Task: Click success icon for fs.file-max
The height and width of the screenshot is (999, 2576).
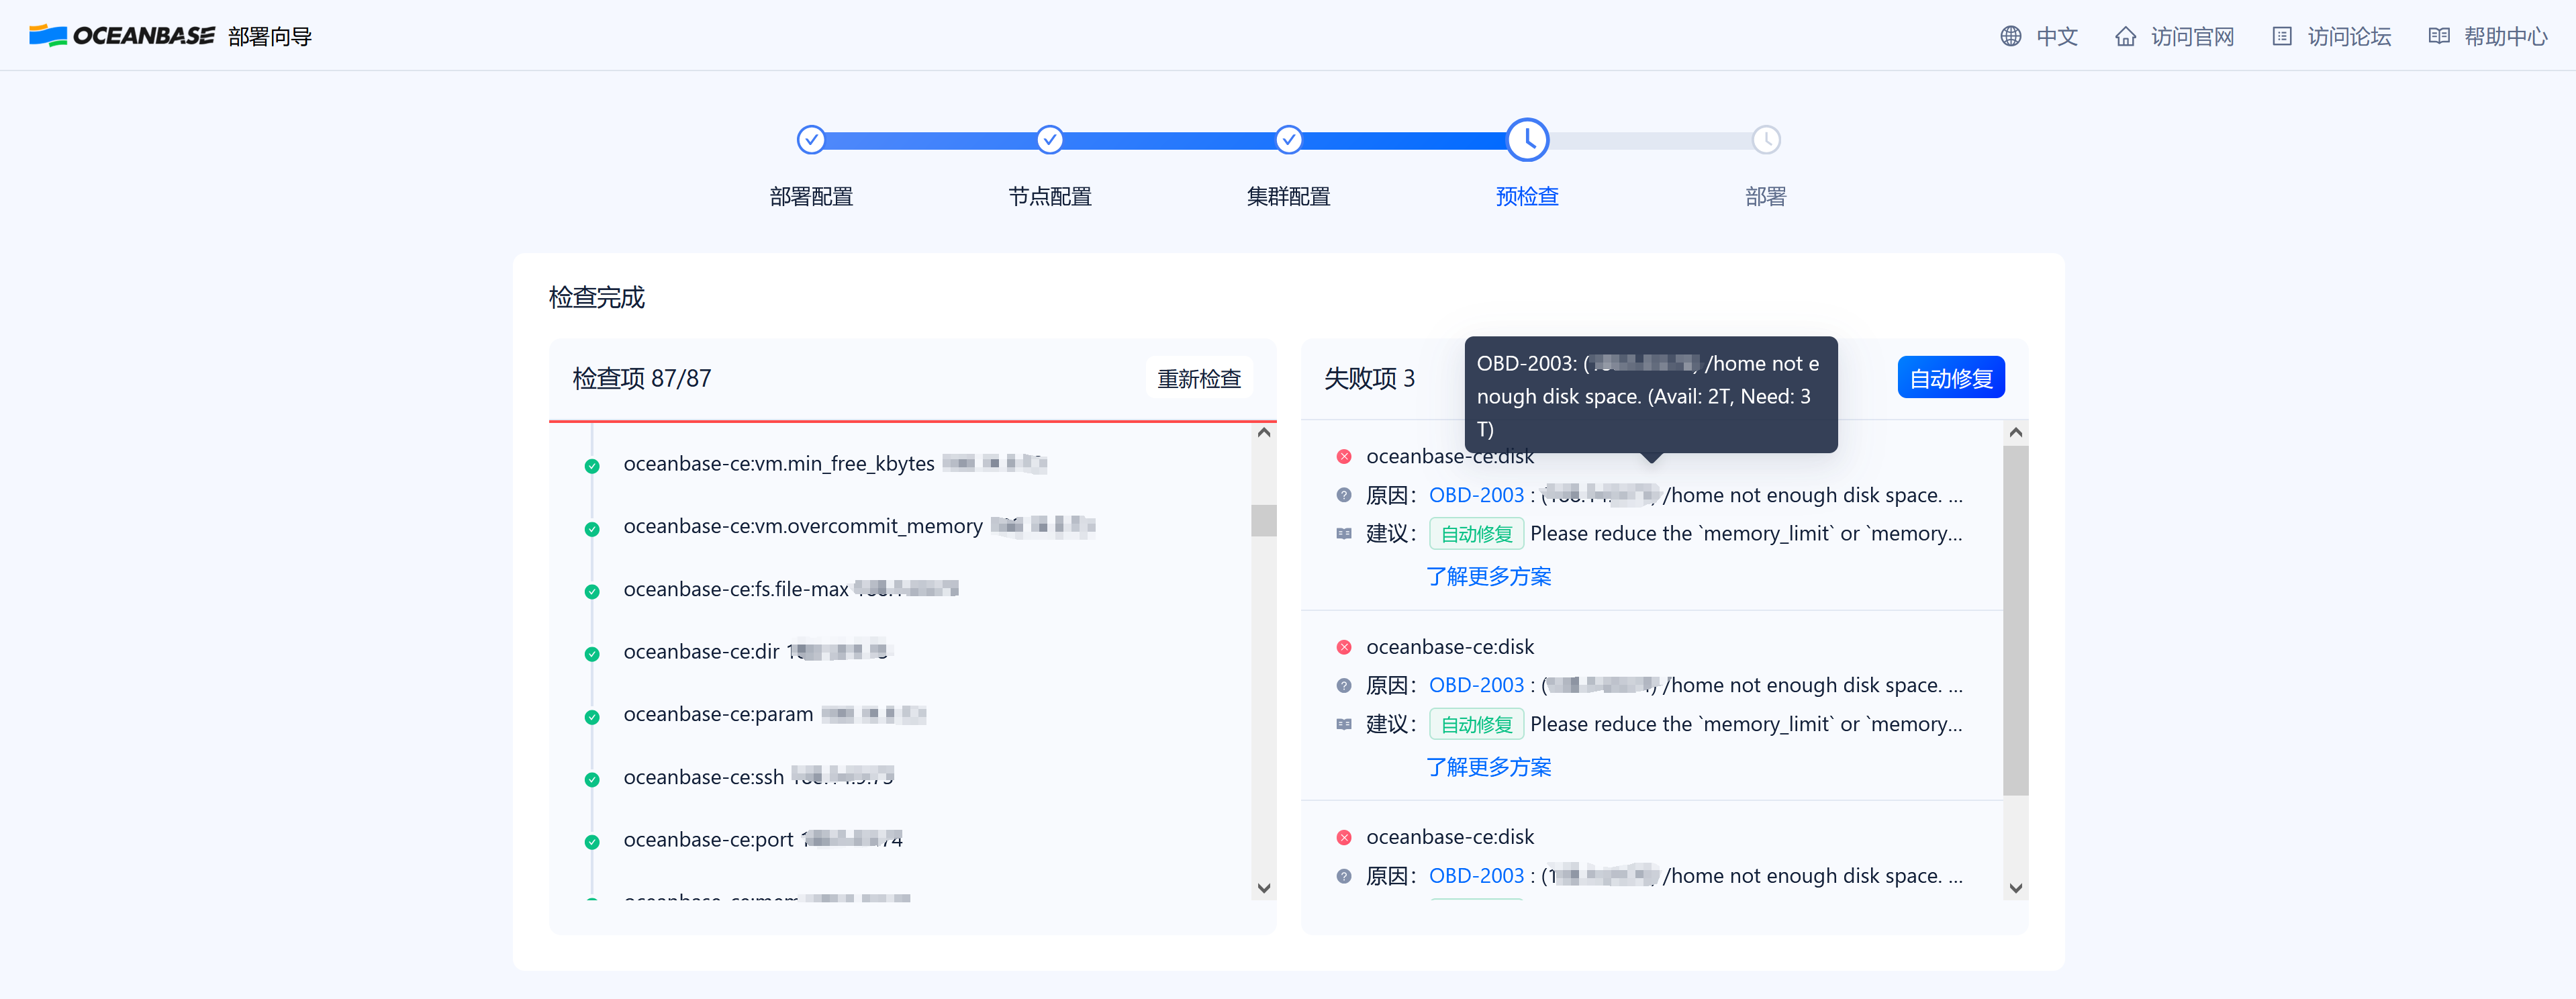Action: pyautogui.click(x=592, y=591)
